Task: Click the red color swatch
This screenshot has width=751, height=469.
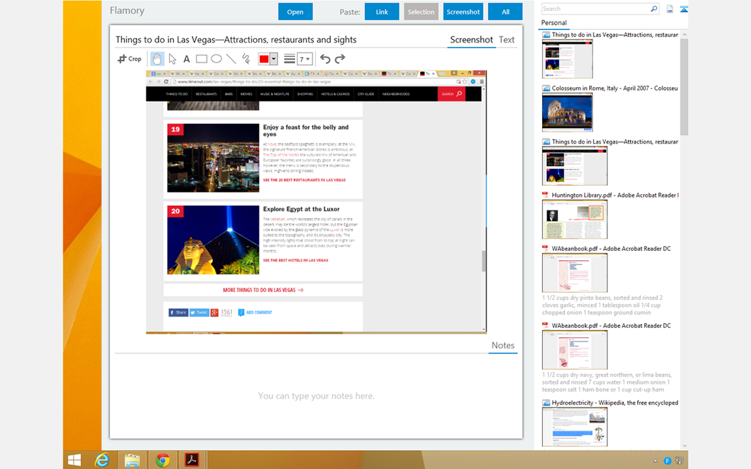Action: point(264,59)
